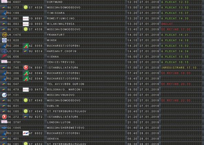Image resolution: width=204 pixels, height=145 pixels.
Task: Click the Meridiana logo next to IG 9893
Action: 26,24
